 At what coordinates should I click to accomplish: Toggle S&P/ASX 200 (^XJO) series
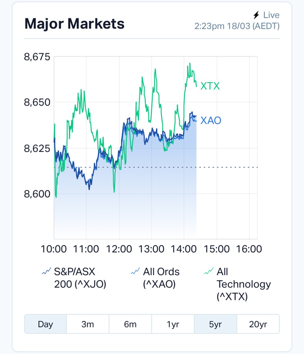point(80,278)
